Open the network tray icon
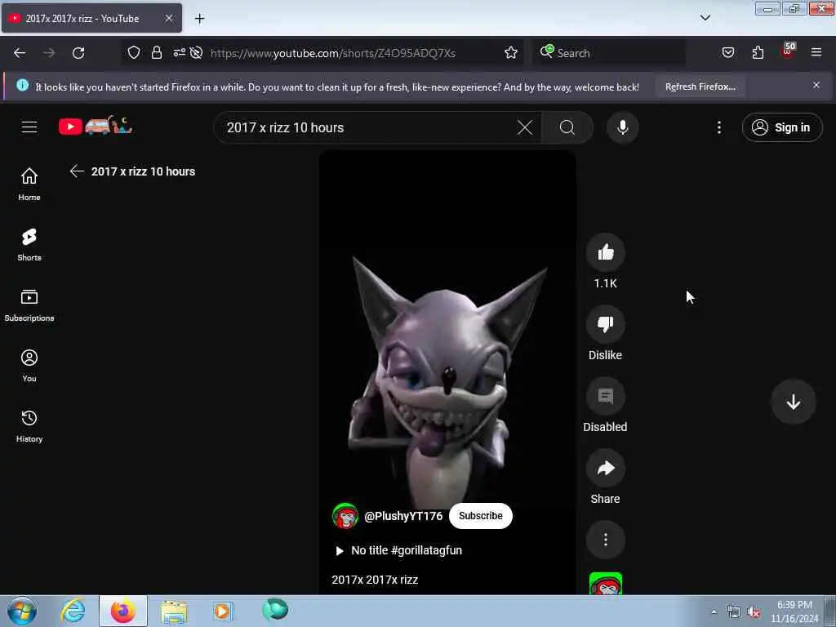 click(x=734, y=612)
